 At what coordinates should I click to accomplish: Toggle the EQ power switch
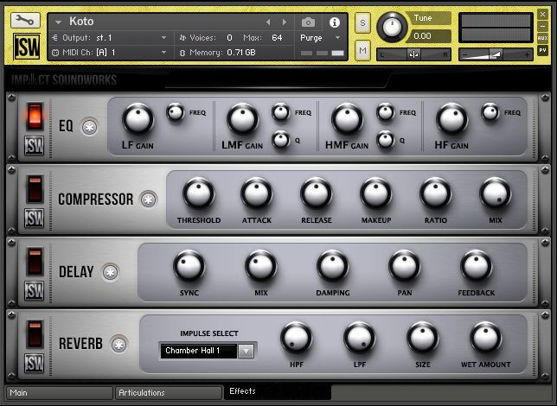[35, 117]
